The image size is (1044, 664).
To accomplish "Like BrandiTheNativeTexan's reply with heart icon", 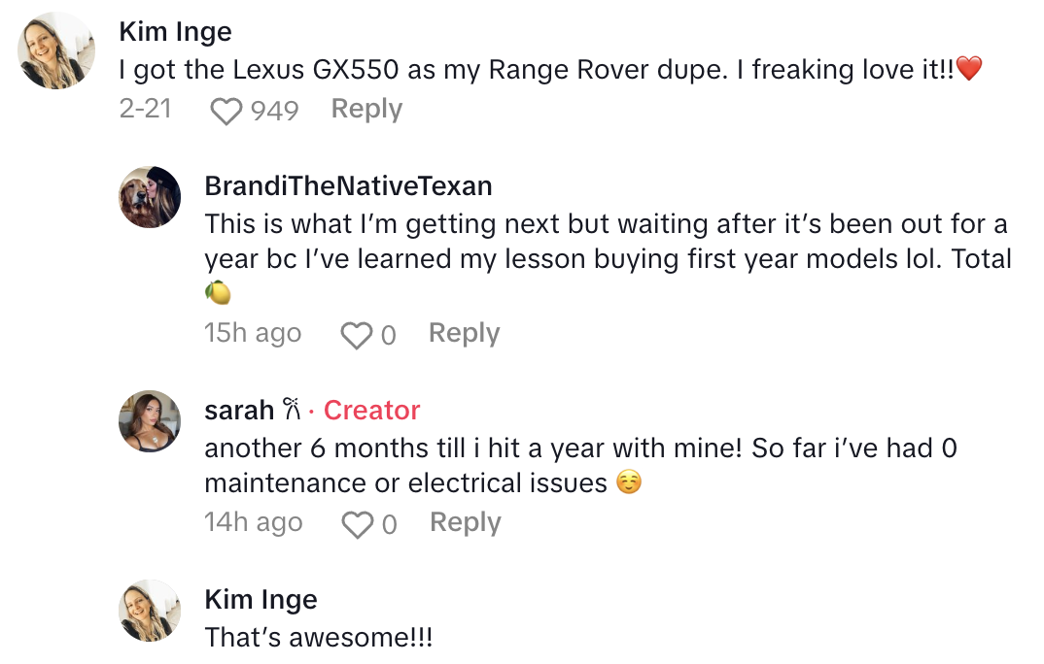I will point(357,336).
